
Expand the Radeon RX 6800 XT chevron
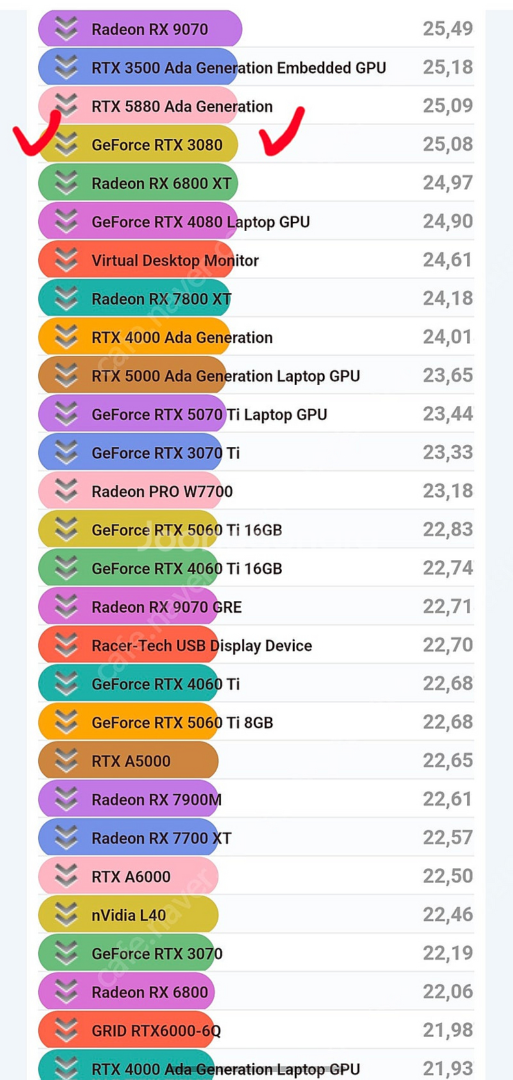tap(66, 182)
